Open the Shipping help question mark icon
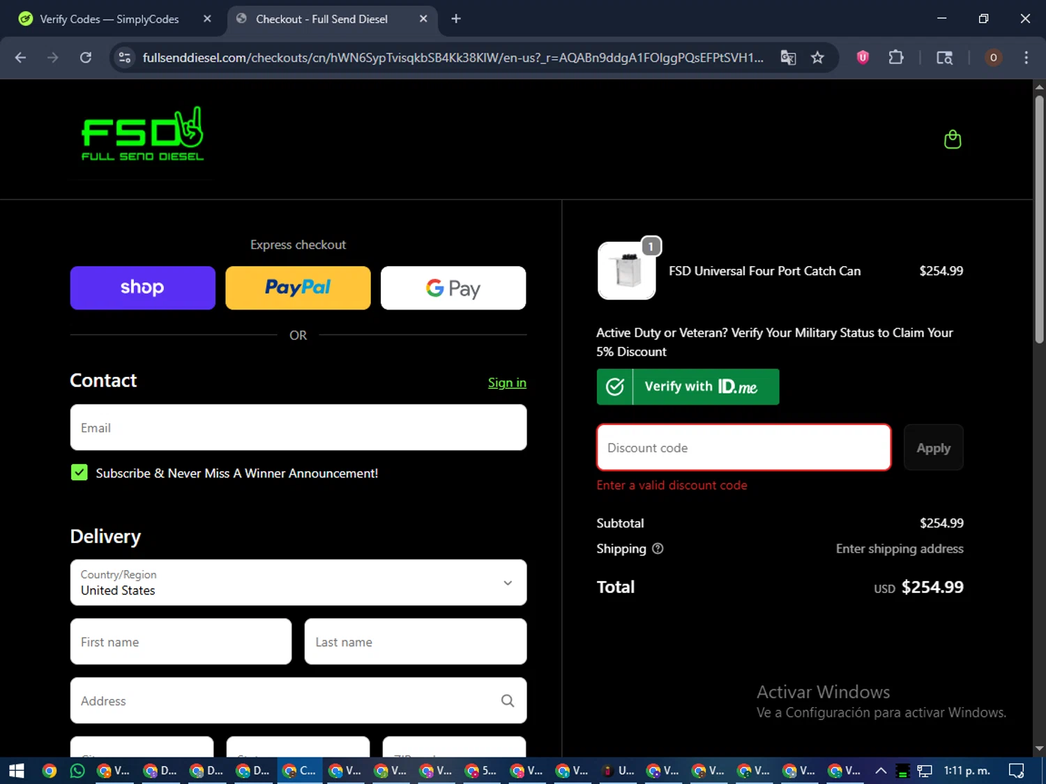Screen dimensions: 1046x784 [658, 548]
